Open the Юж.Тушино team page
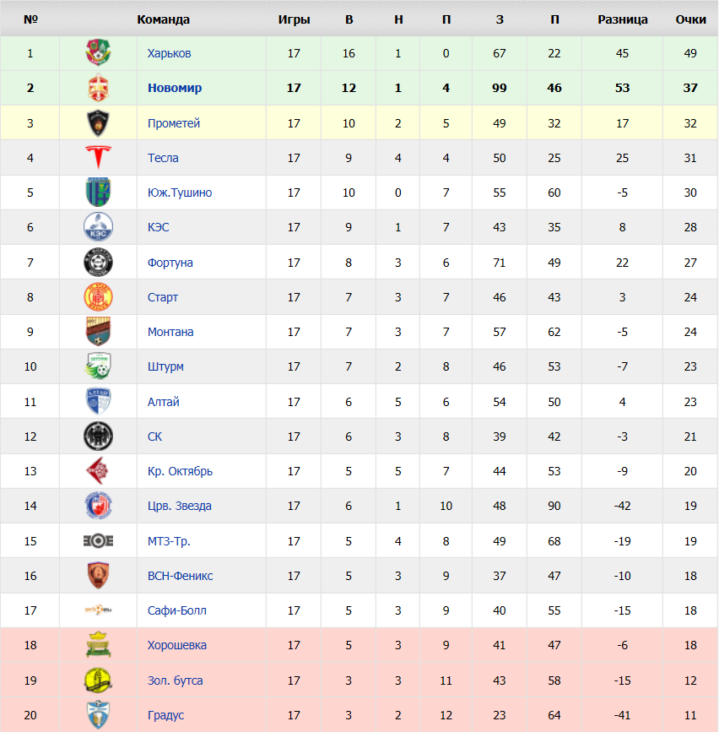 click(180, 192)
